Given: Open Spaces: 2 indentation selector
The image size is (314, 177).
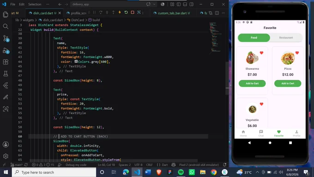Looking at the screenshot, I should [x=124, y=165].
